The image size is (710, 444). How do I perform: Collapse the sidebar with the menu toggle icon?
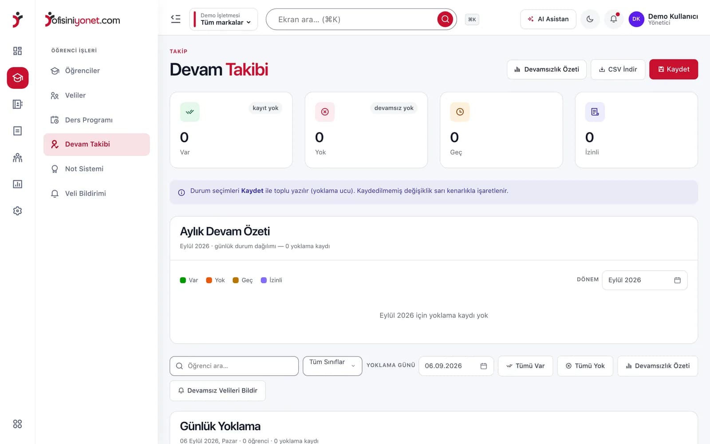pyautogui.click(x=176, y=19)
